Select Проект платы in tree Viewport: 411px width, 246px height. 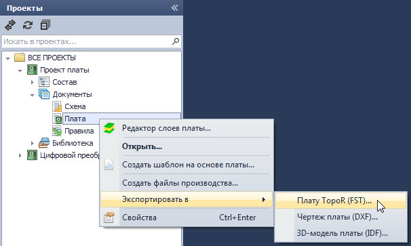(x=64, y=70)
